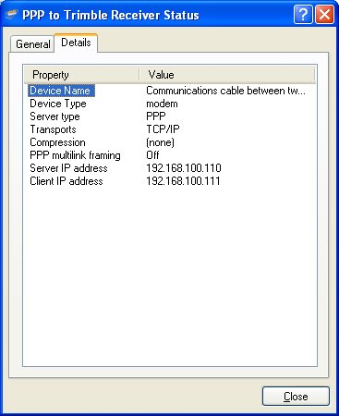This screenshot has width=339, height=416.
Task: Close the dialog with the red X
Action: tap(324, 14)
